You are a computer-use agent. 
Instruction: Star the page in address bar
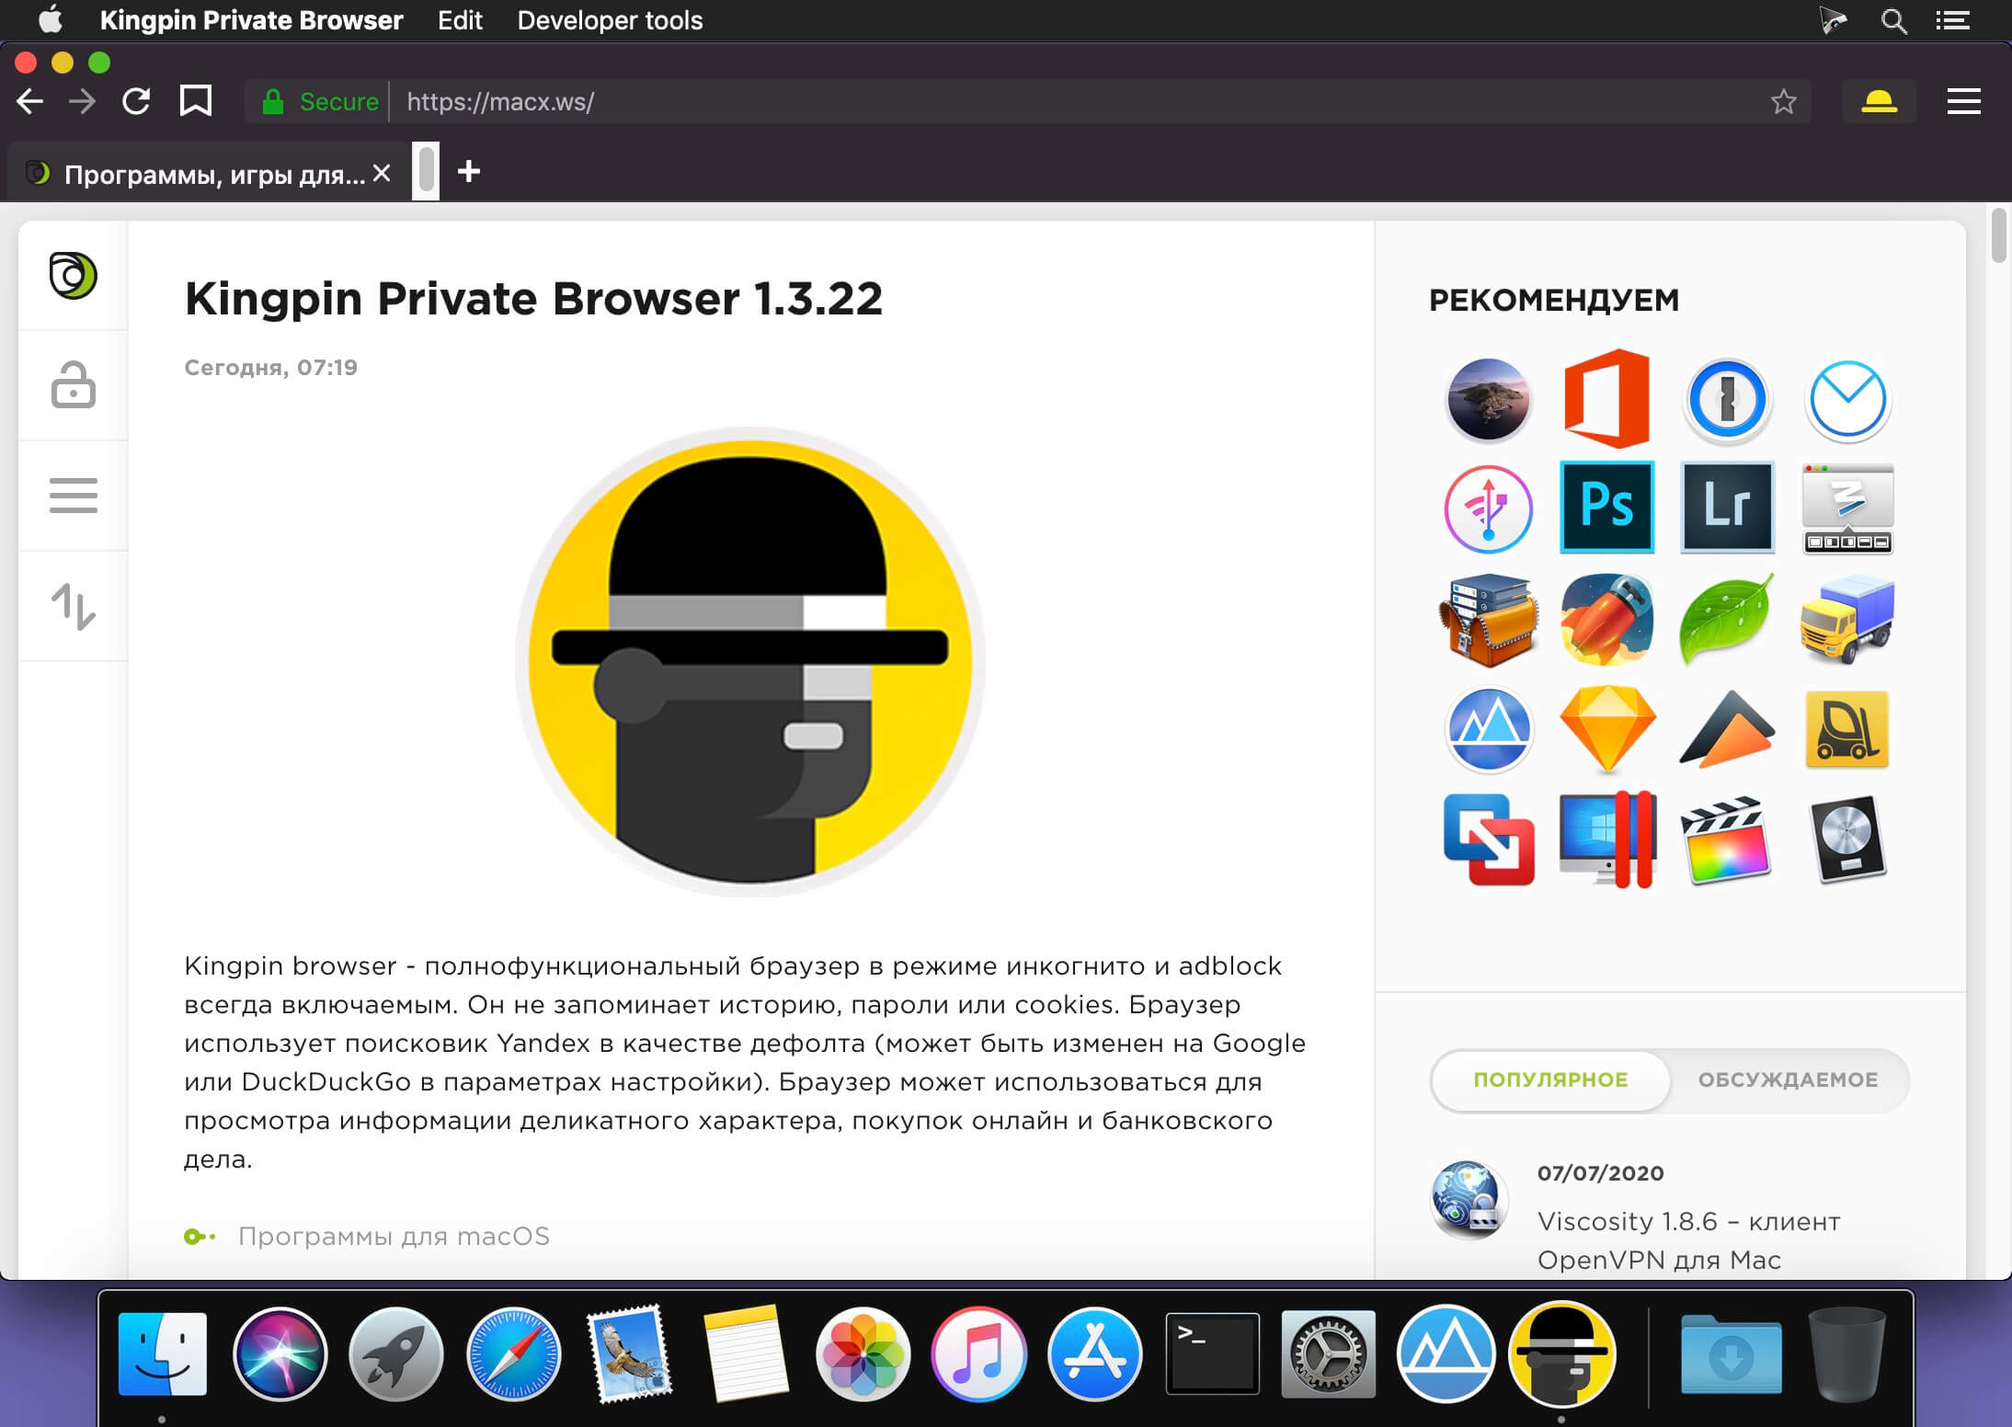1783,101
